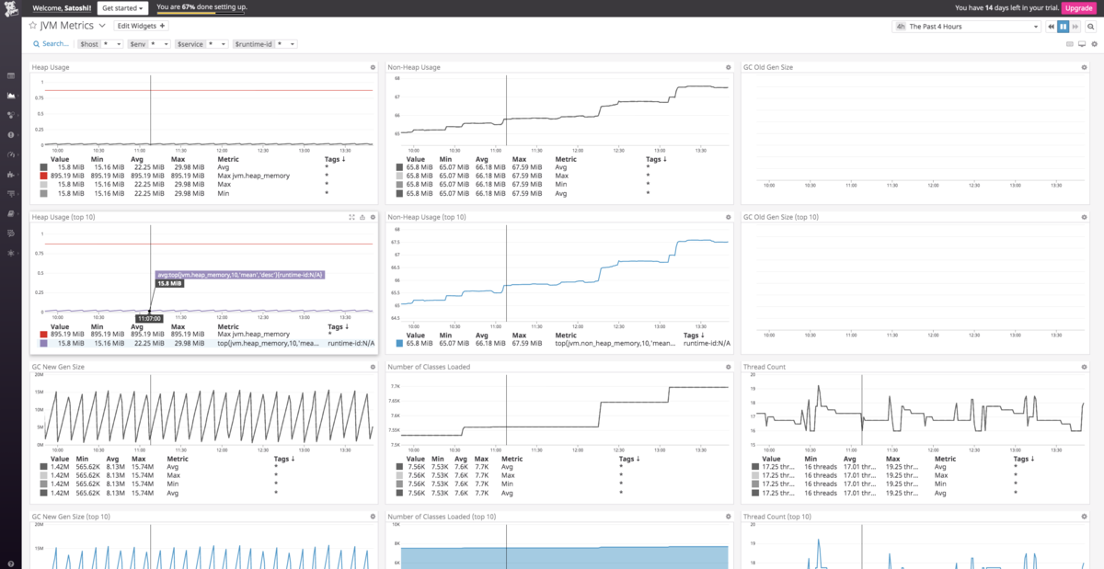Click red swatch for Max jvm.heap_memory in Heap Usage

pyautogui.click(x=44, y=175)
